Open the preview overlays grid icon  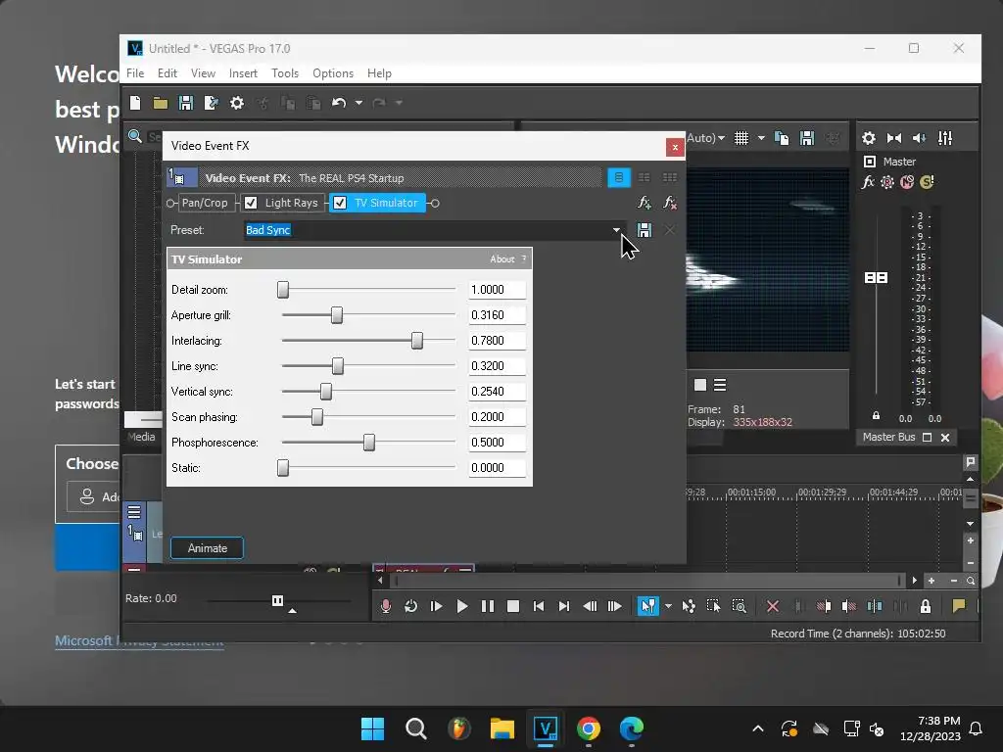click(x=741, y=137)
